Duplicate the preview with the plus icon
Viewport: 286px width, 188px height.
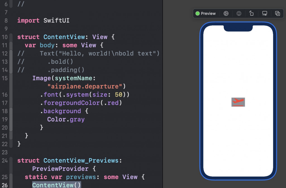277,13
